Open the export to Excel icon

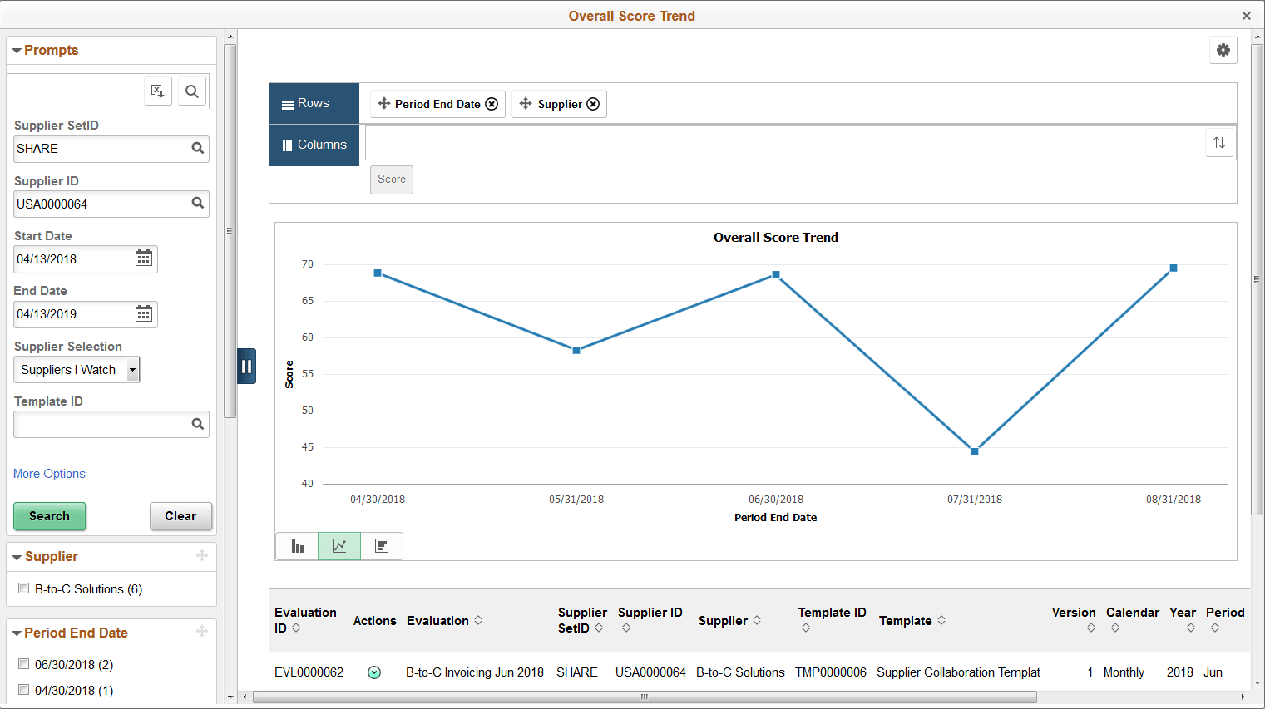[x=157, y=91]
